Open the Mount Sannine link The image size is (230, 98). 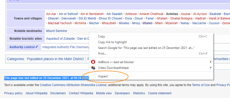[x=57, y=31]
